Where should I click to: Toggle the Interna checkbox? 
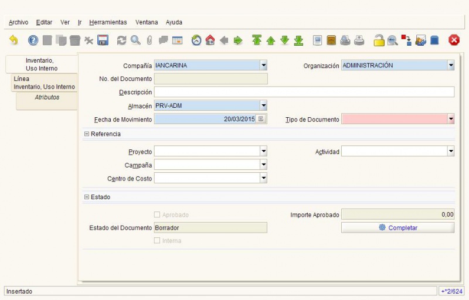tap(157, 241)
